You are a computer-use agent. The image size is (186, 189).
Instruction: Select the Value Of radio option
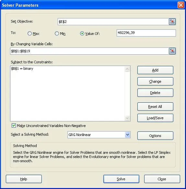(x=82, y=34)
